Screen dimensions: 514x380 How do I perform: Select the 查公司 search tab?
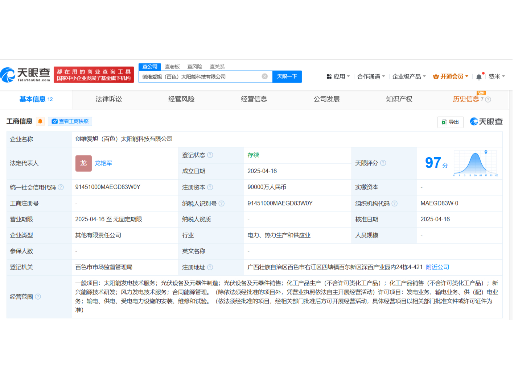tap(150, 67)
